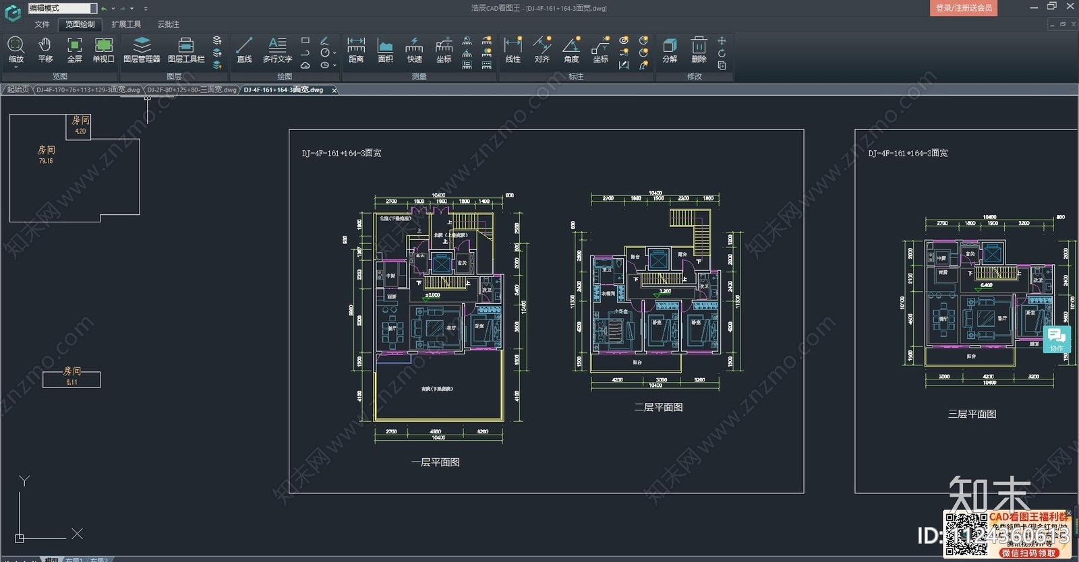Switch to the 扩展工具 ribbon tab
The image size is (1079, 562).
(x=126, y=24)
